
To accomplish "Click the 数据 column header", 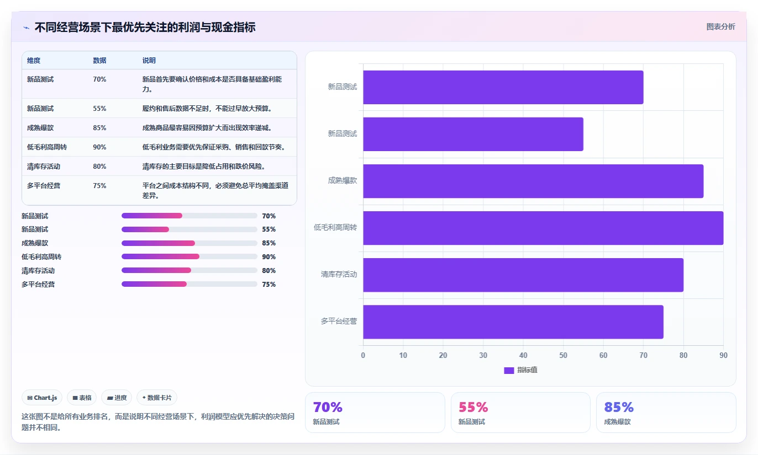I will [x=99, y=61].
